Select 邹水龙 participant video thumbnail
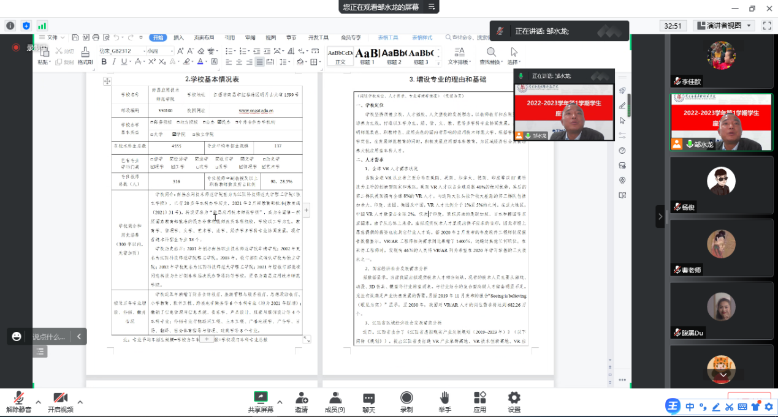This screenshot has width=778, height=417. pos(721,122)
